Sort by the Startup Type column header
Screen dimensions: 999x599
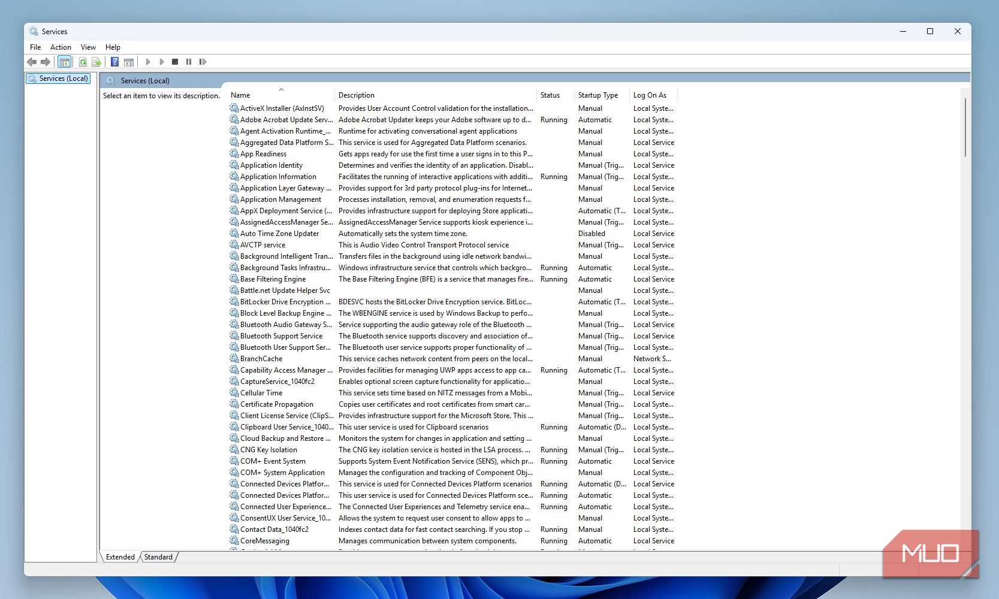[602, 95]
